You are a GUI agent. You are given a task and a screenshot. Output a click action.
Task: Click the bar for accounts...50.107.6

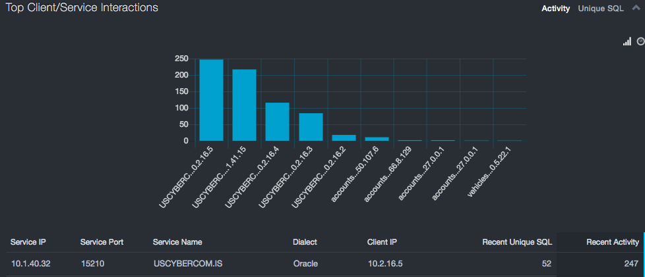tap(377, 139)
